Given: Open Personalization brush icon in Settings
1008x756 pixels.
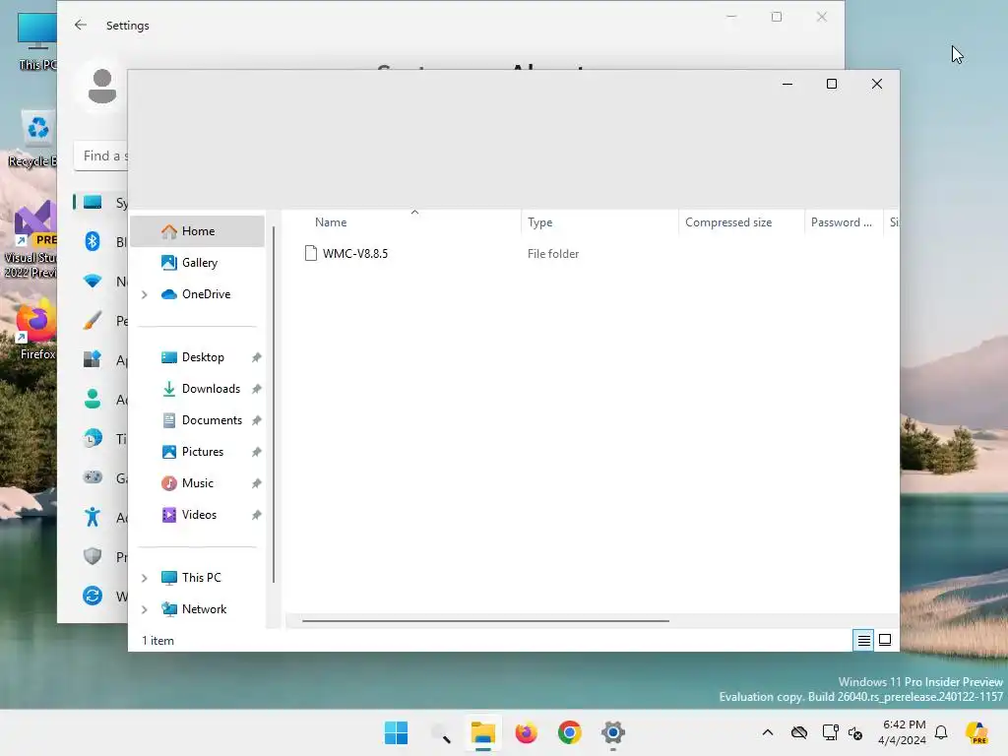Looking at the screenshot, I should coord(93,320).
